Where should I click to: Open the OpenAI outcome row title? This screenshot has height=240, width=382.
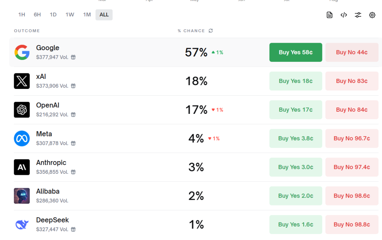pyautogui.click(x=48, y=105)
